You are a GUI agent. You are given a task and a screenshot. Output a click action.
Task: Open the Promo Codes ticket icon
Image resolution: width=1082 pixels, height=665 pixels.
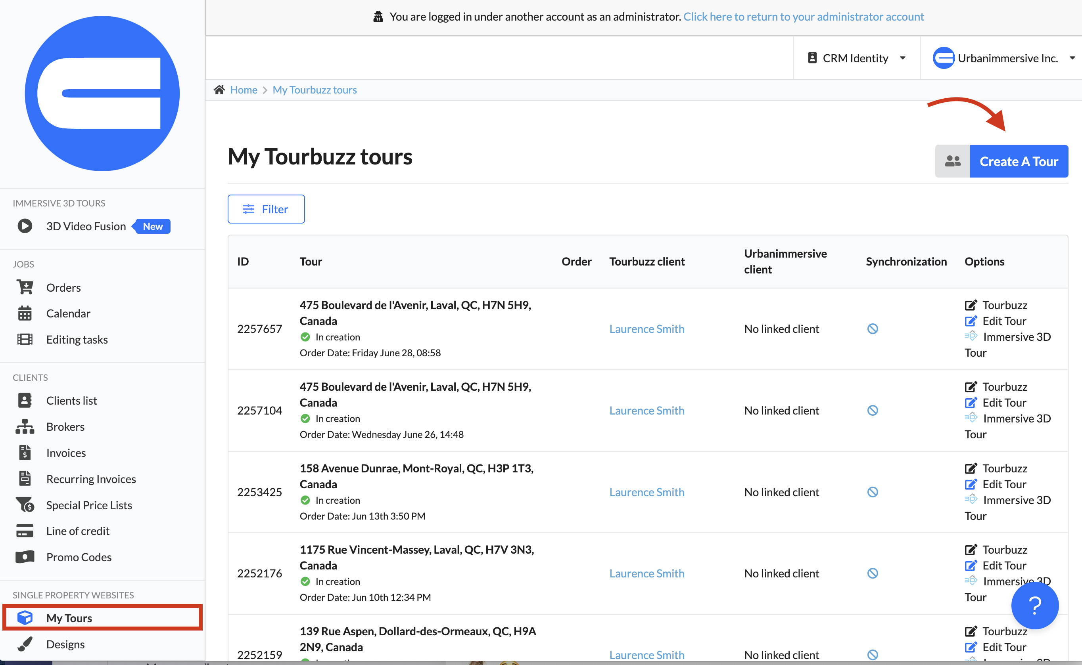[x=25, y=556]
